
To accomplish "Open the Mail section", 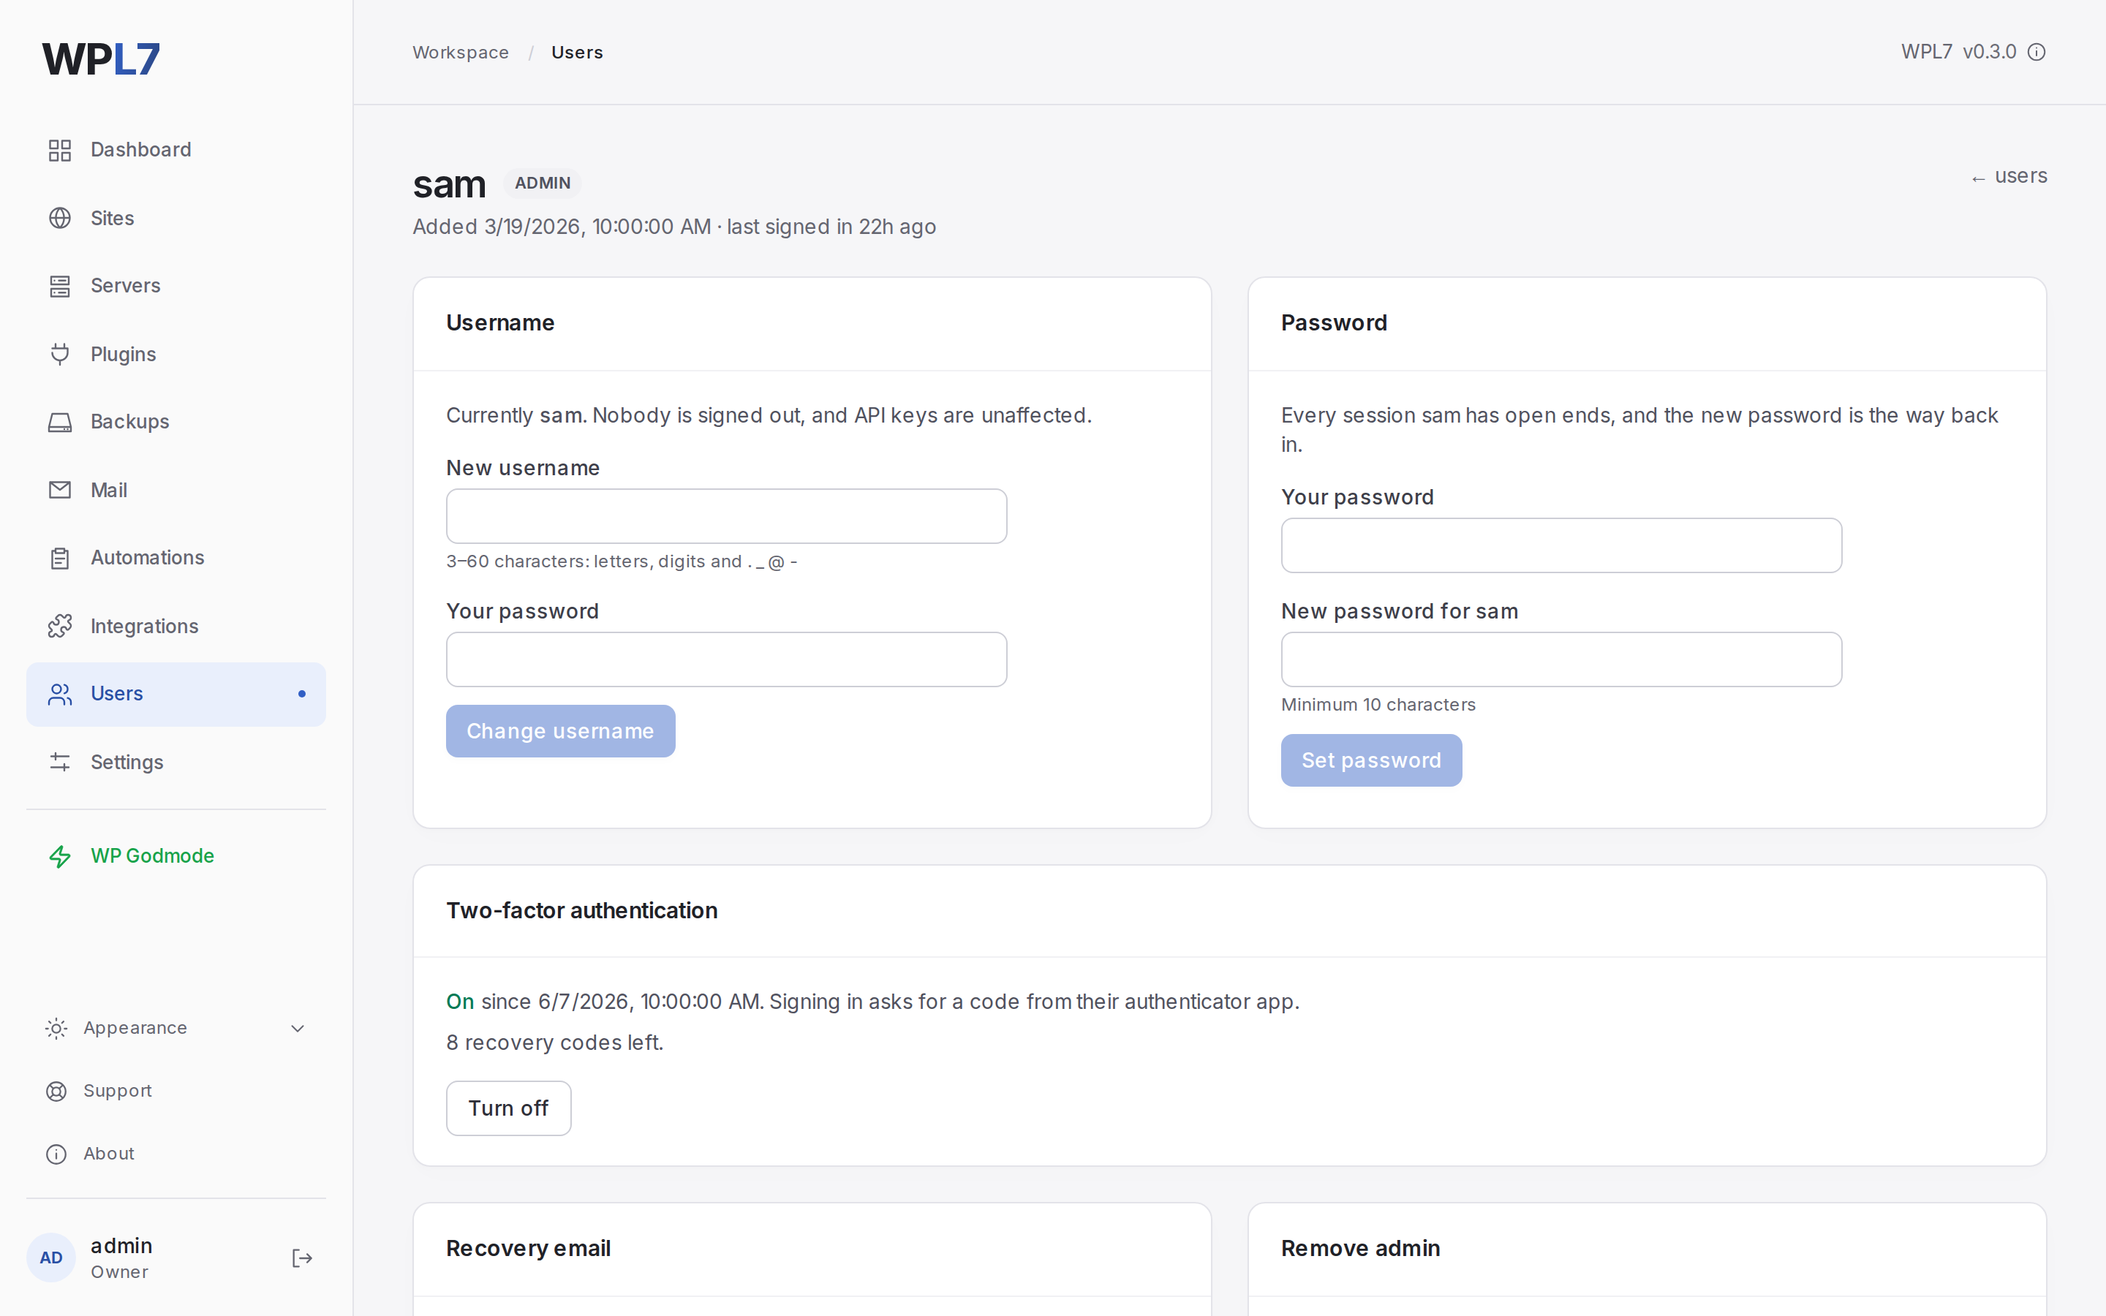I will tap(175, 490).
